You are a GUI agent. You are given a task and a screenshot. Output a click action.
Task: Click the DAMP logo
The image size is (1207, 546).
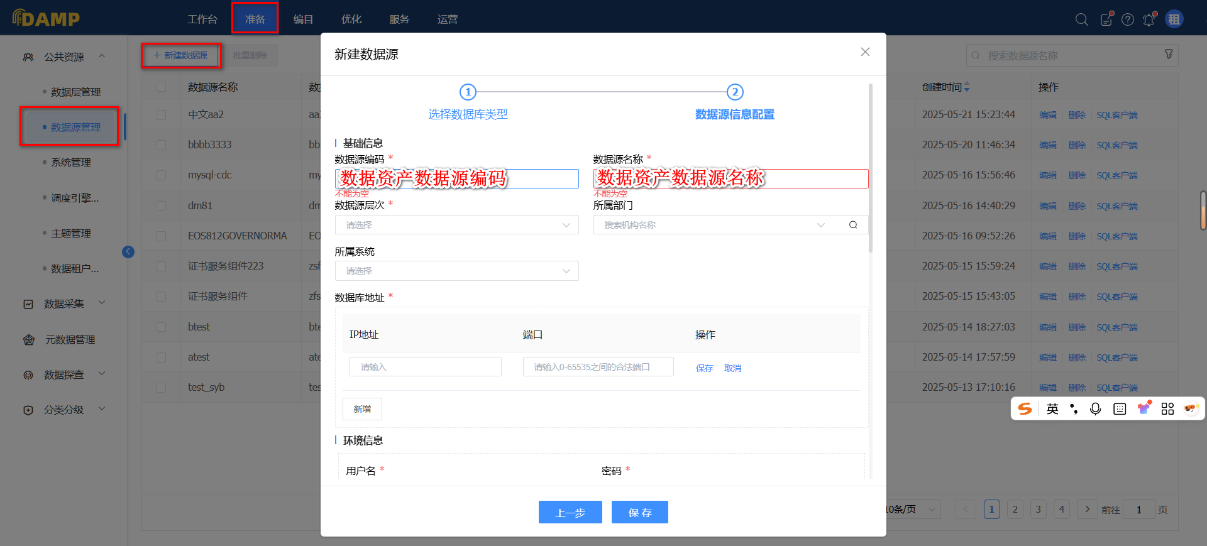pyautogui.click(x=46, y=18)
